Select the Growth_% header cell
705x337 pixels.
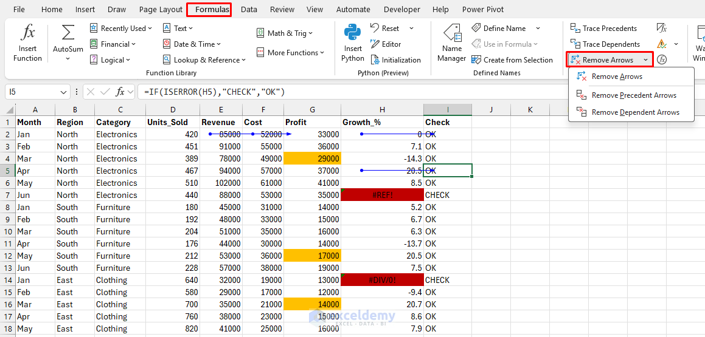382,122
